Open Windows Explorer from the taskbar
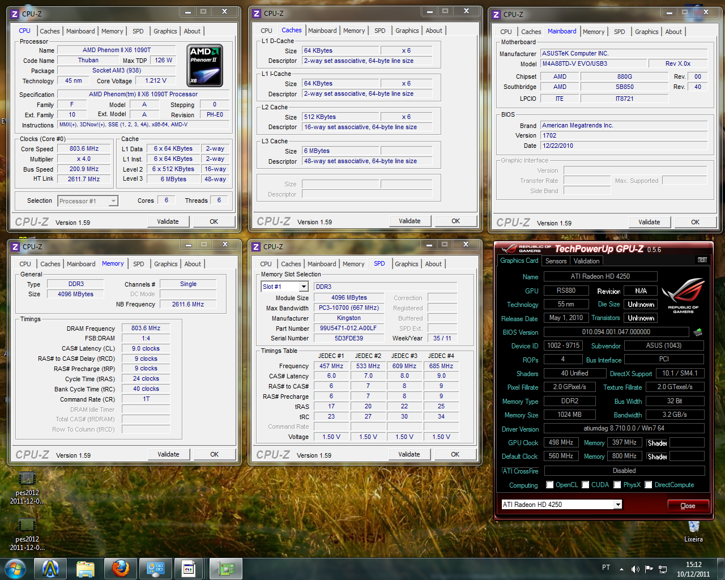The width and height of the screenshot is (725, 580). pyautogui.click(x=86, y=568)
